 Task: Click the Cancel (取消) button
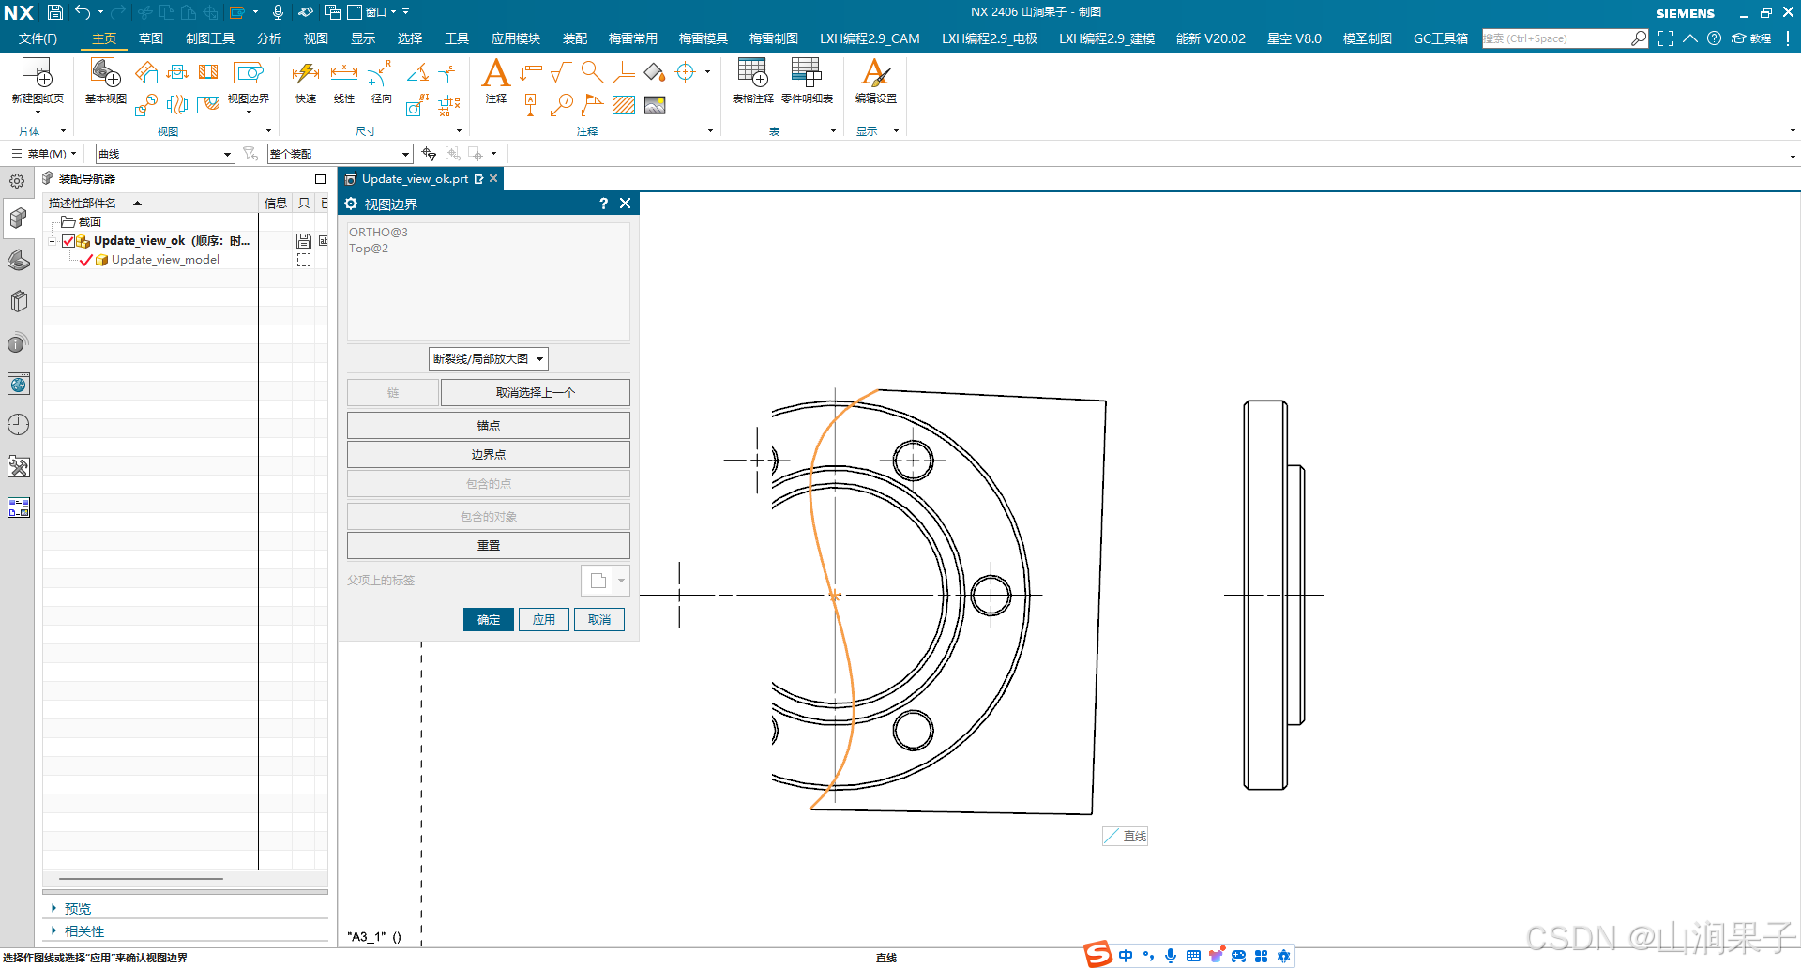coord(599,619)
